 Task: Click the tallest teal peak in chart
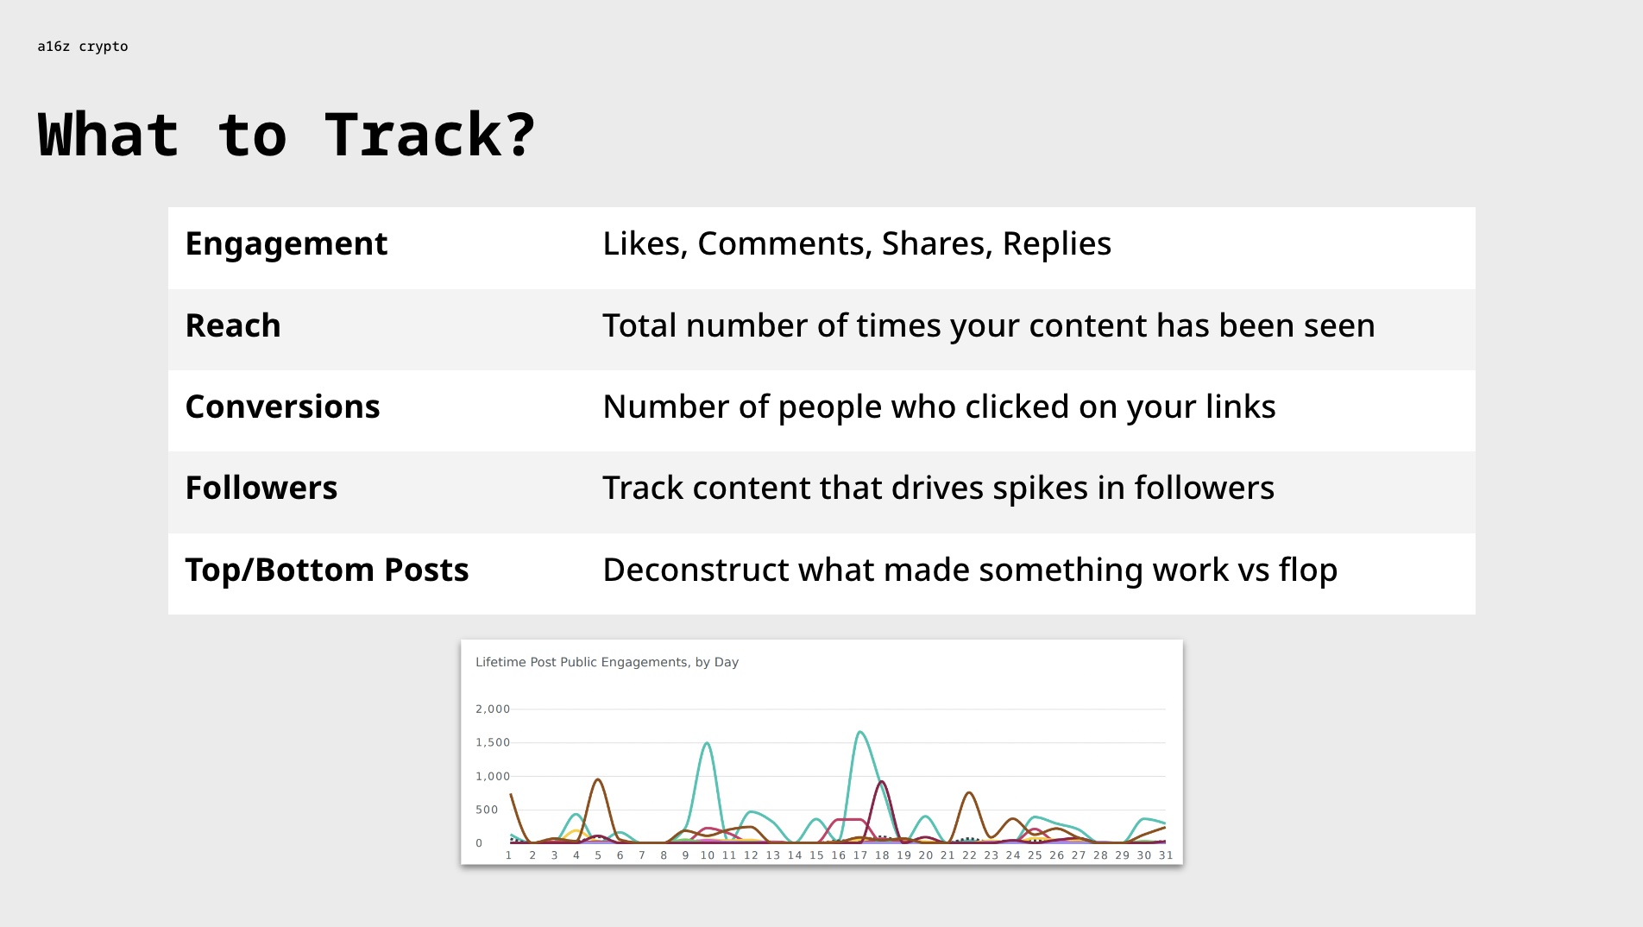[x=860, y=733]
